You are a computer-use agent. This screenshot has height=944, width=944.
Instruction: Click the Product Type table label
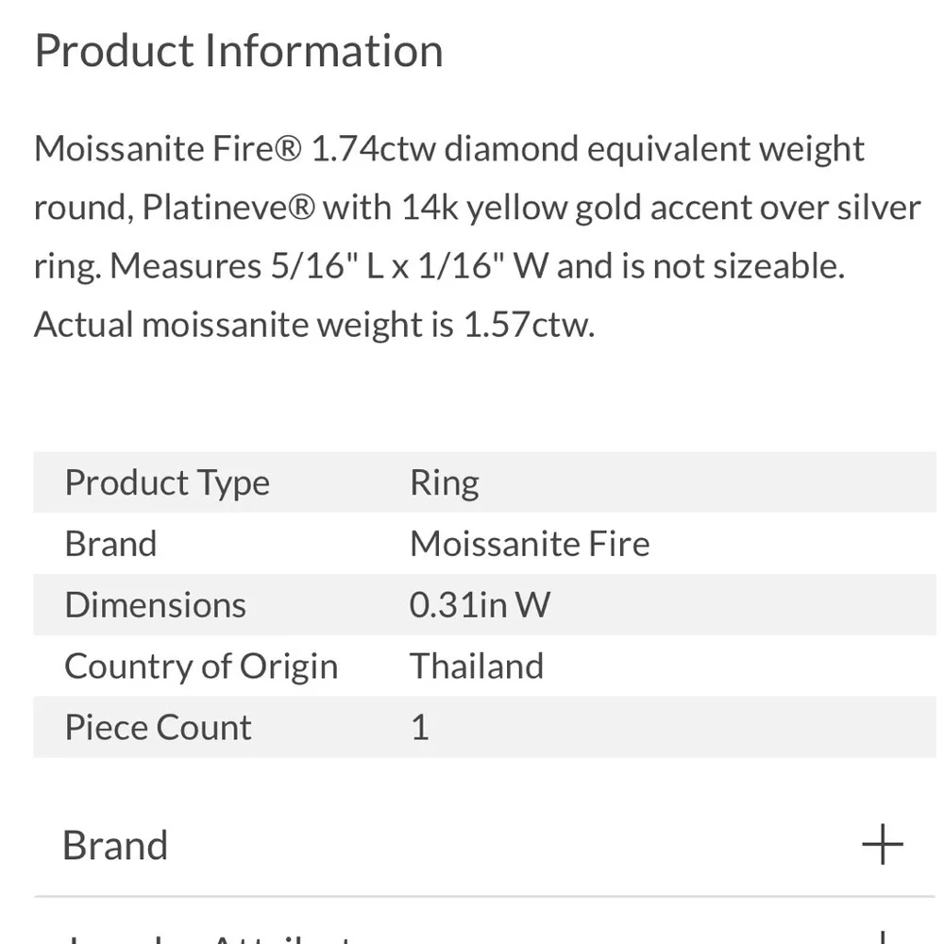point(167,482)
